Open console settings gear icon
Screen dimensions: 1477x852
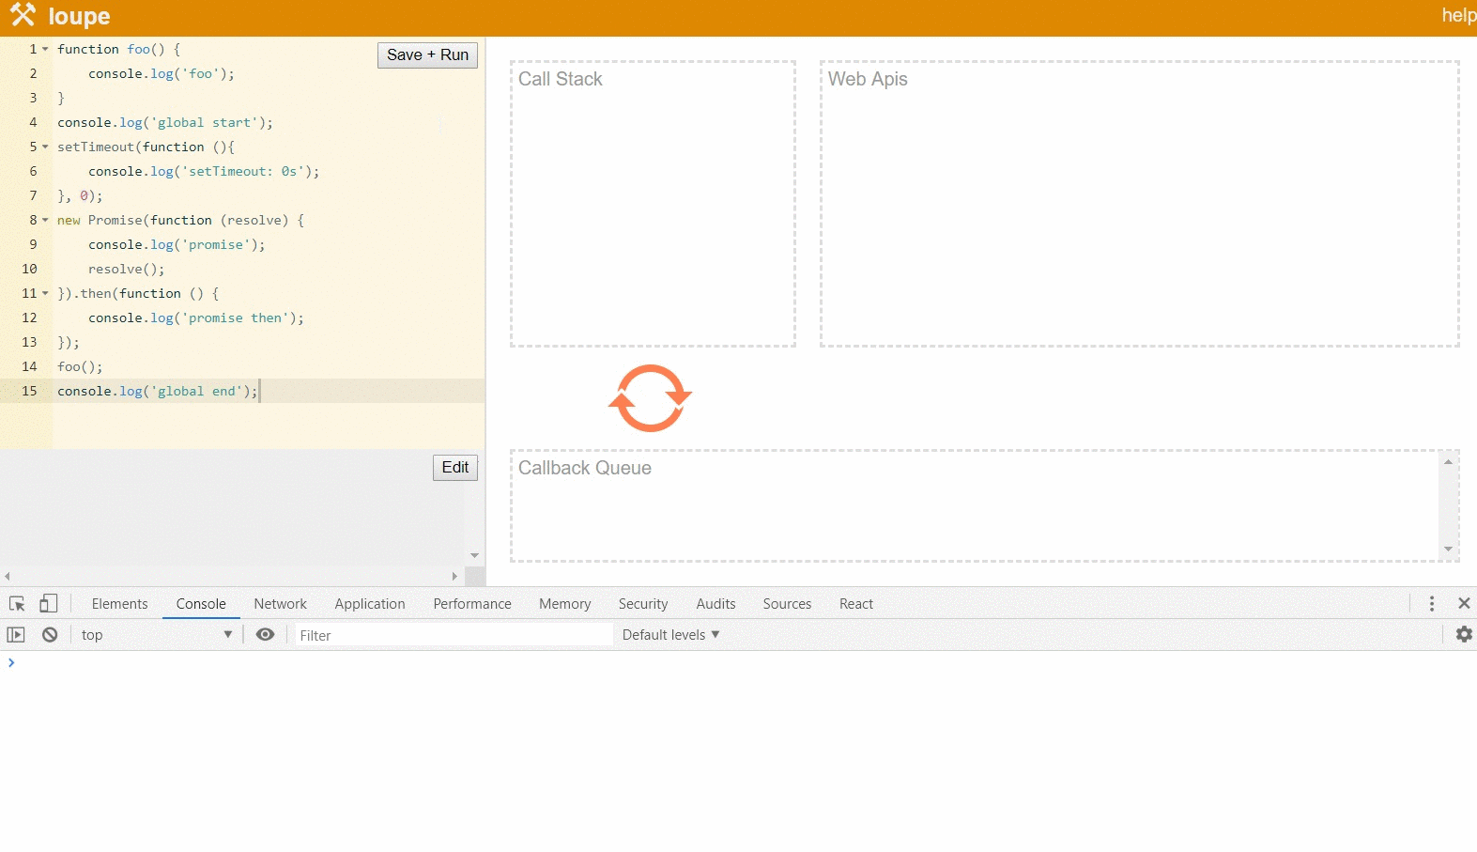[1464, 635]
